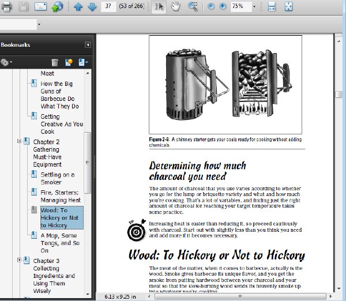Click the page number field showing 37
Image resolution: width=346 pixels, height=301 pixels.
[108, 6]
